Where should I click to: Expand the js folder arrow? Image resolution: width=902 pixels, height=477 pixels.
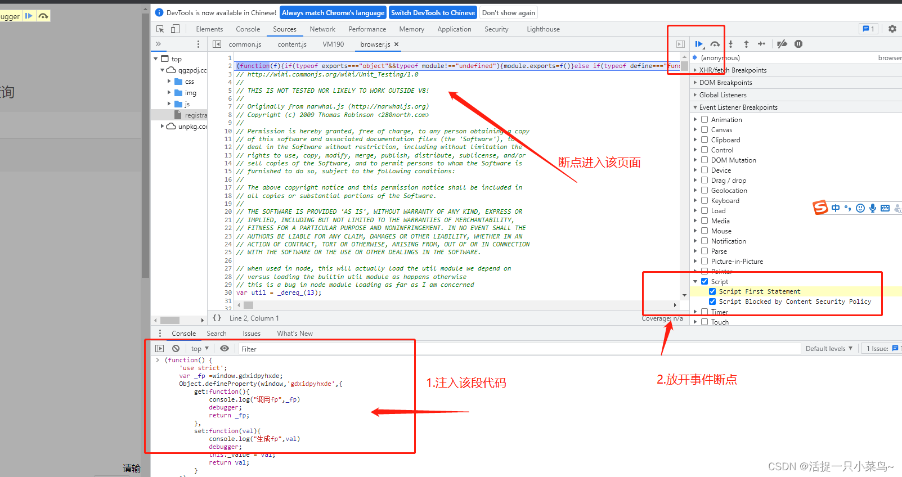point(169,103)
